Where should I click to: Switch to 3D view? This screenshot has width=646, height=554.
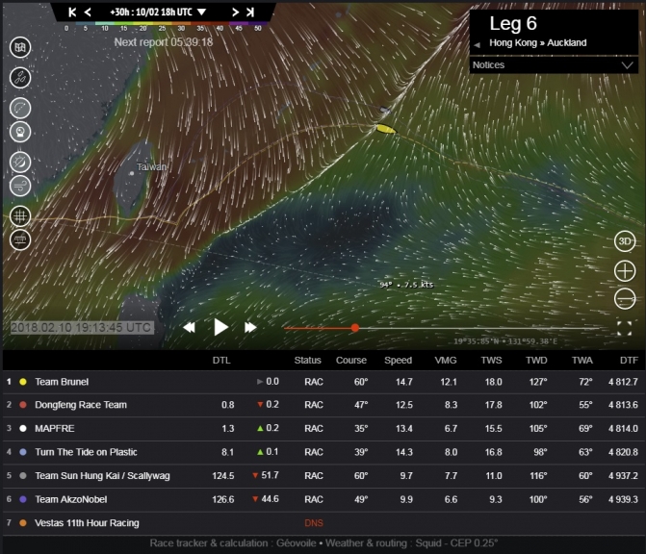(x=625, y=241)
